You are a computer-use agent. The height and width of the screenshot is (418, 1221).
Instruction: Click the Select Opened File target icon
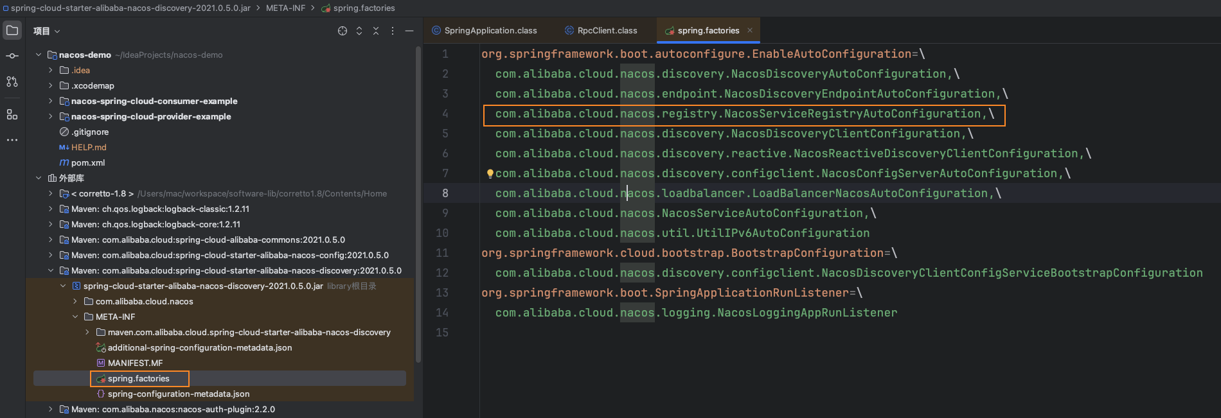[x=343, y=31]
